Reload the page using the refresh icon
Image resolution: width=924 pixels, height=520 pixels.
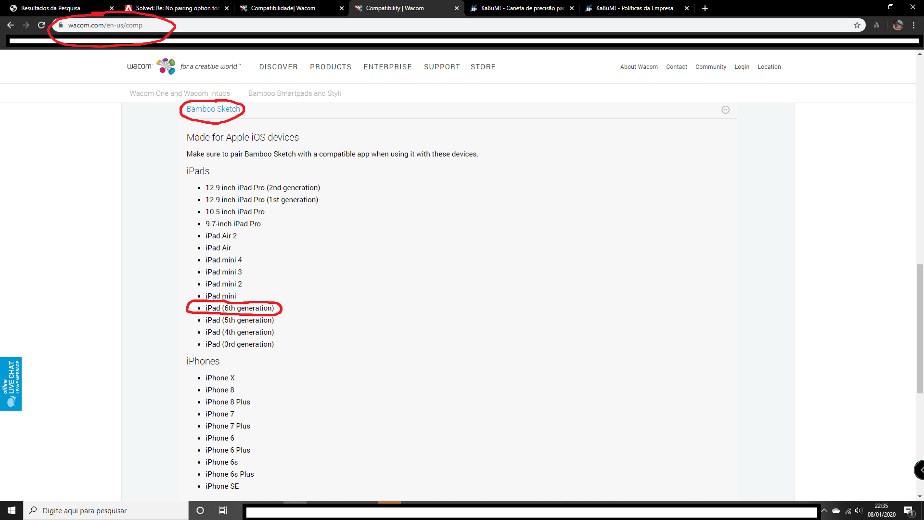click(41, 25)
